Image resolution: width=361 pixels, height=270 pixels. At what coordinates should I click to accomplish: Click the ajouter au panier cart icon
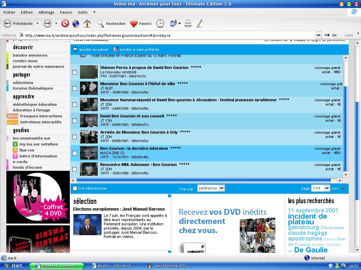pyautogui.click(x=75, y=49)
